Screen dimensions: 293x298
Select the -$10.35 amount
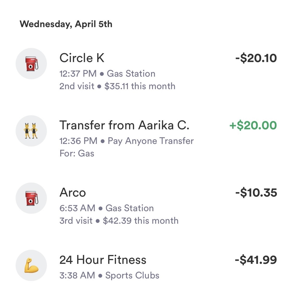click(x=256, y=193)
